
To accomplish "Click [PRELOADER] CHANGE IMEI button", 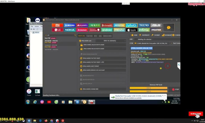I will (103, 89).
